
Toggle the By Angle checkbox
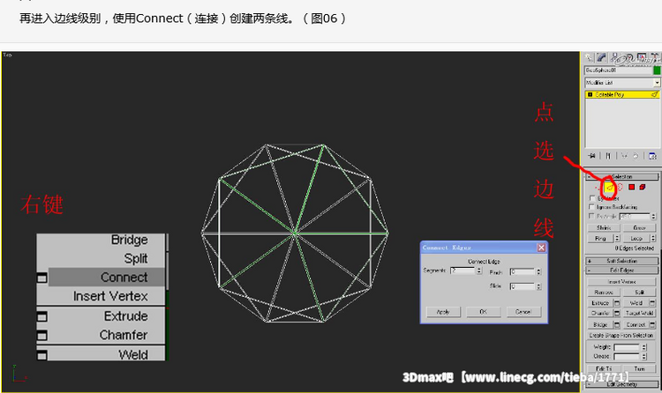pos(592,216)
